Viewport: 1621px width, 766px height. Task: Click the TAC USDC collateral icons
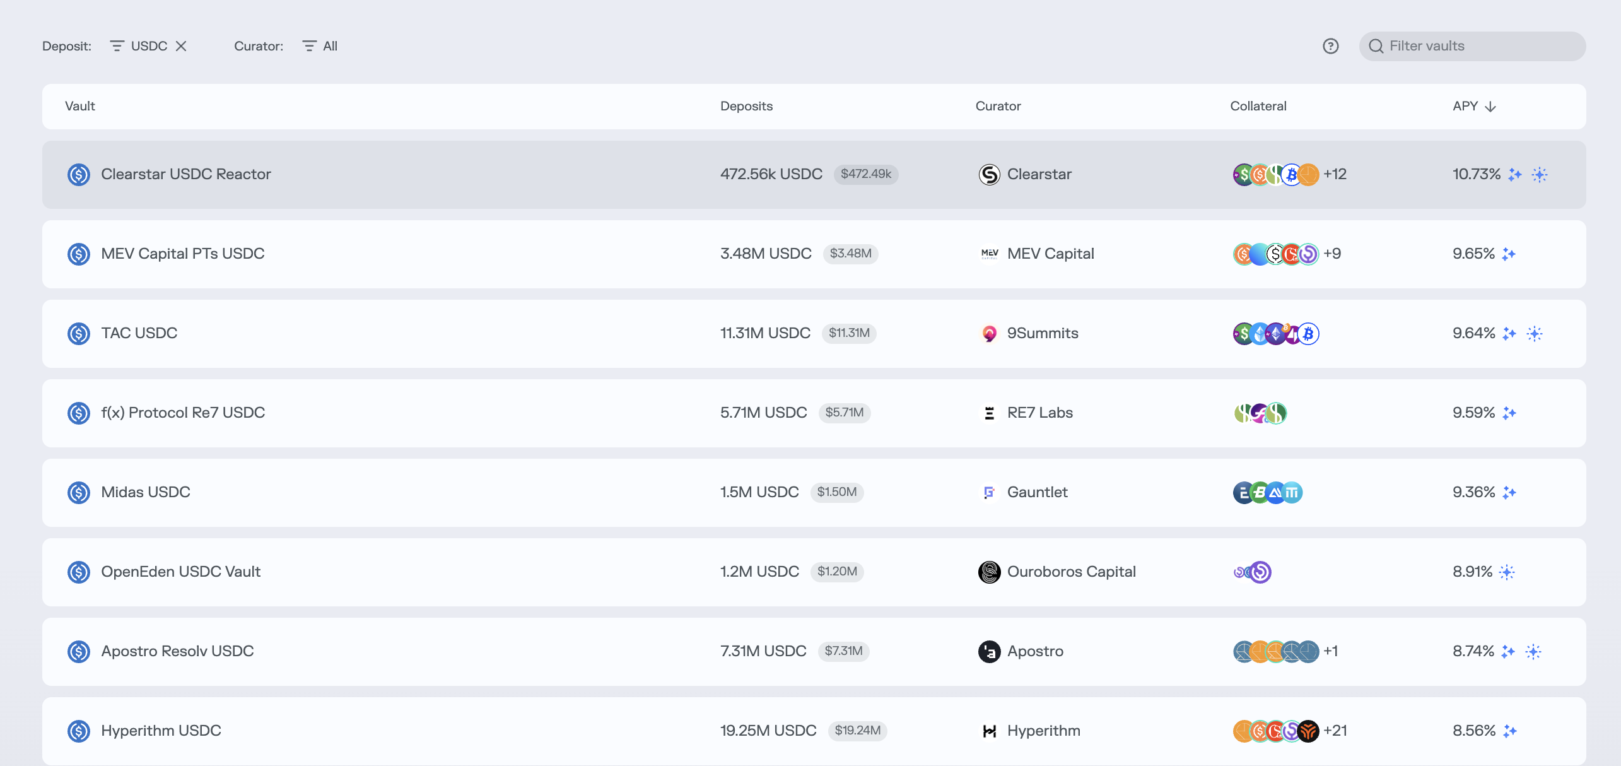coord(1276,333)
